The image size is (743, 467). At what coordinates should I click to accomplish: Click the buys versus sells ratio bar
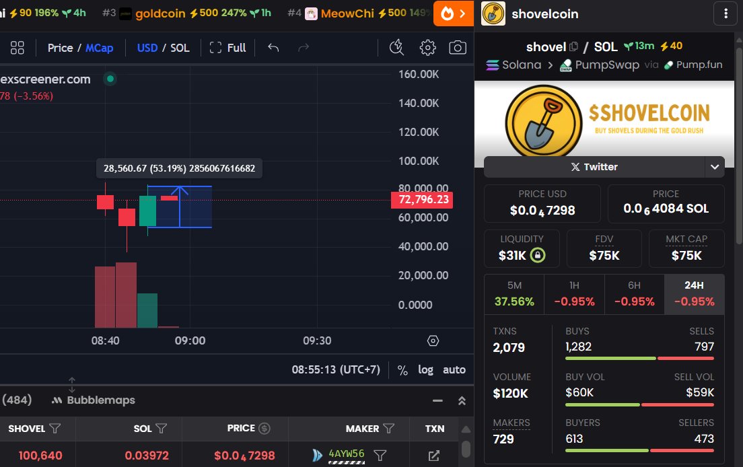[x=639, y=359]
